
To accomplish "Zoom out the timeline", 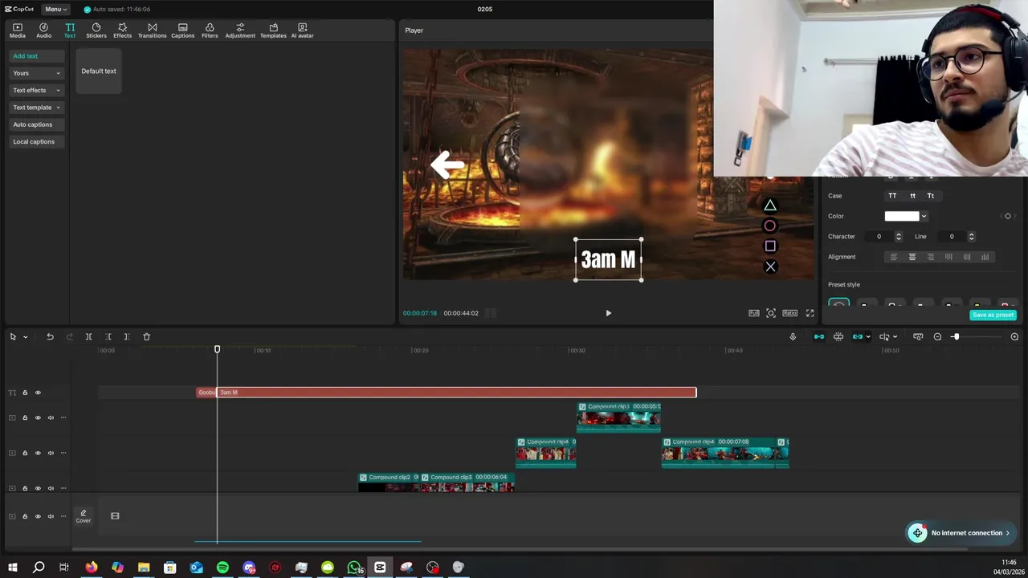I will click(937, 337).
